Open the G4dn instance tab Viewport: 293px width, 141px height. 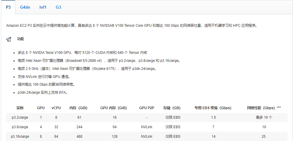[25, 7]
